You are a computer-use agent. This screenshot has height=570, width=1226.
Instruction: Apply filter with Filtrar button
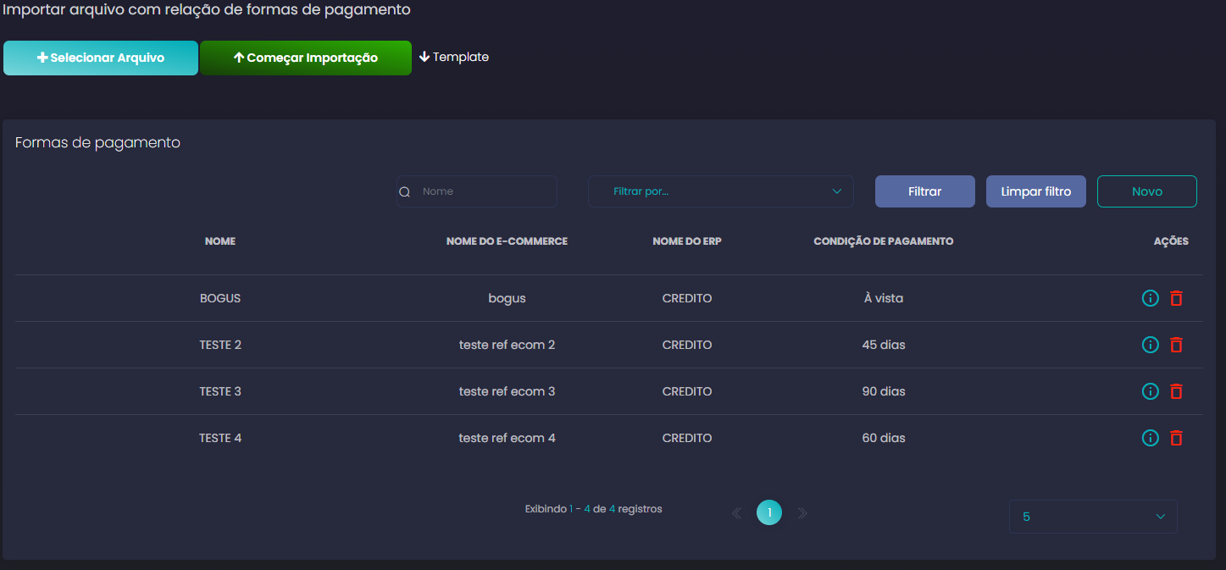click(925, 191)
